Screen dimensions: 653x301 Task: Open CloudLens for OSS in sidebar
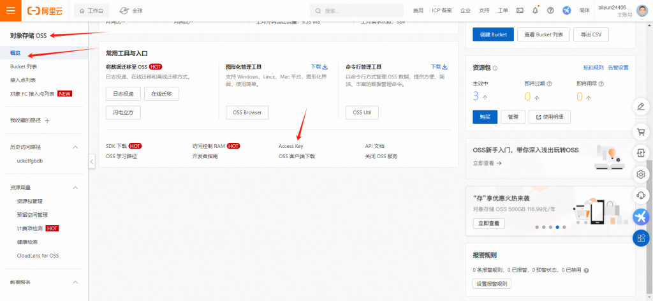(x=38, y=256)
